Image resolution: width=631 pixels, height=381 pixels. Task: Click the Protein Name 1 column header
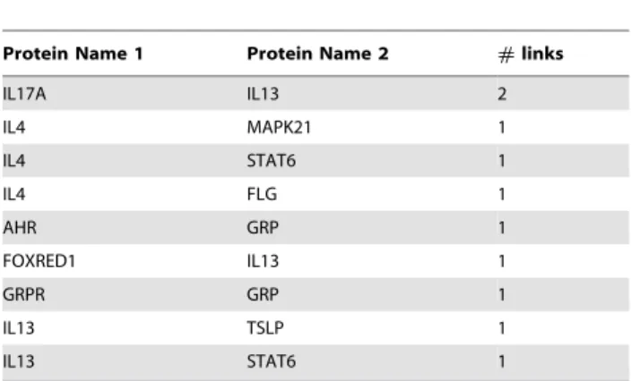pyautogui.click(x=73, y=54)
